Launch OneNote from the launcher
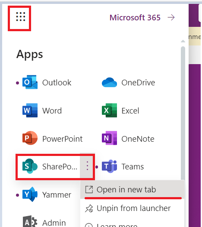 pyautogui.click(x=128, y=138)
